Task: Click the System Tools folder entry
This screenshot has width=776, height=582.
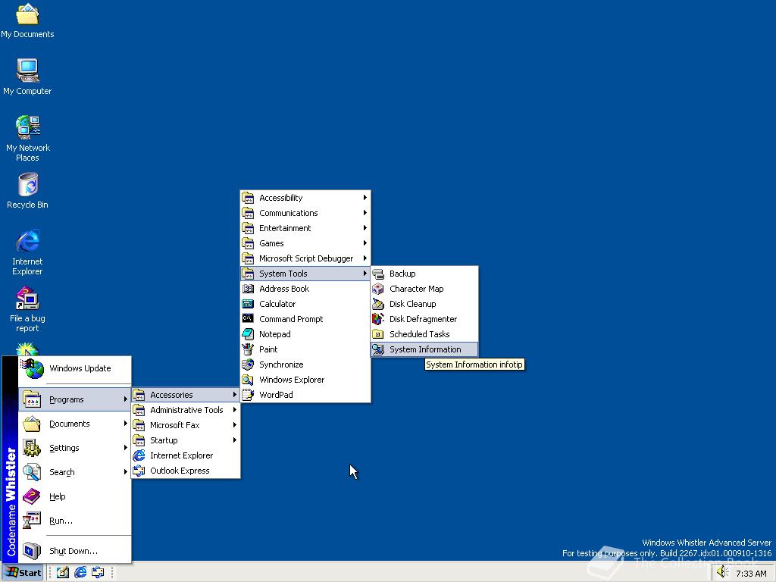Action: click(x=305, y=274)
